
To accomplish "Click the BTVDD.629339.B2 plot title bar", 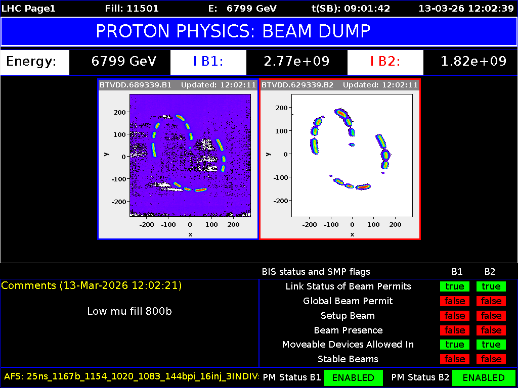I will [339, 85].
